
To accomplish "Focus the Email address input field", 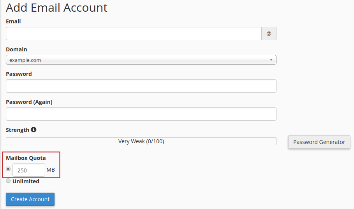I will pyautogui.click(x=134, y=33).
